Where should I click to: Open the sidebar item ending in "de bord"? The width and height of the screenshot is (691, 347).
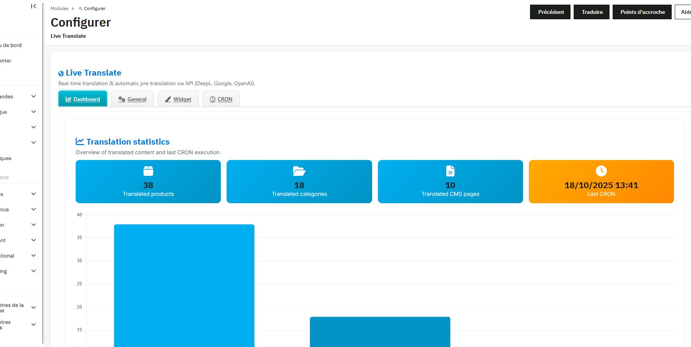tap(11, 45)
